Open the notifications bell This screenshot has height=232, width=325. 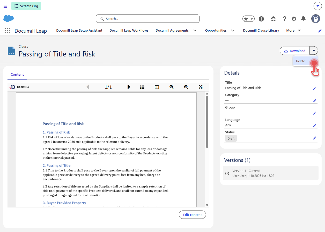pos(303,19)
